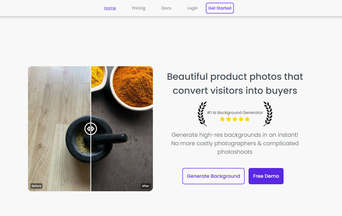This screenshot has height=216, width=342.
Task: Click the 'After' label badge
Action: [x=146, y=186]
